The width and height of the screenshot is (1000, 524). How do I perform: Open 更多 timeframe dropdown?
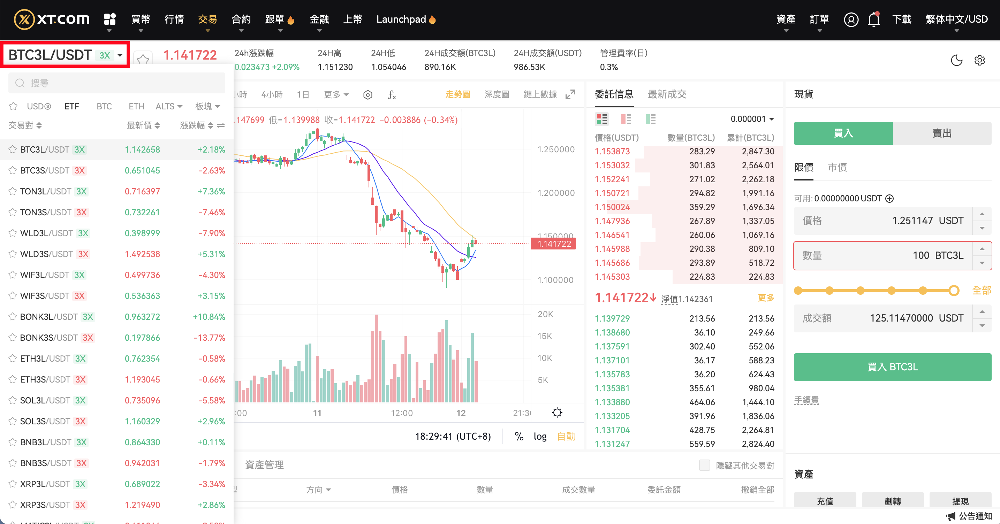336,95
